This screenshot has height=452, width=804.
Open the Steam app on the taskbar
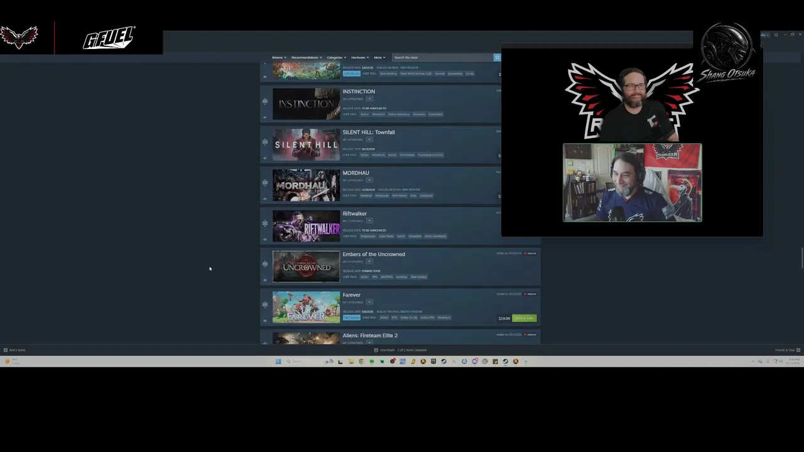point(505,362)
